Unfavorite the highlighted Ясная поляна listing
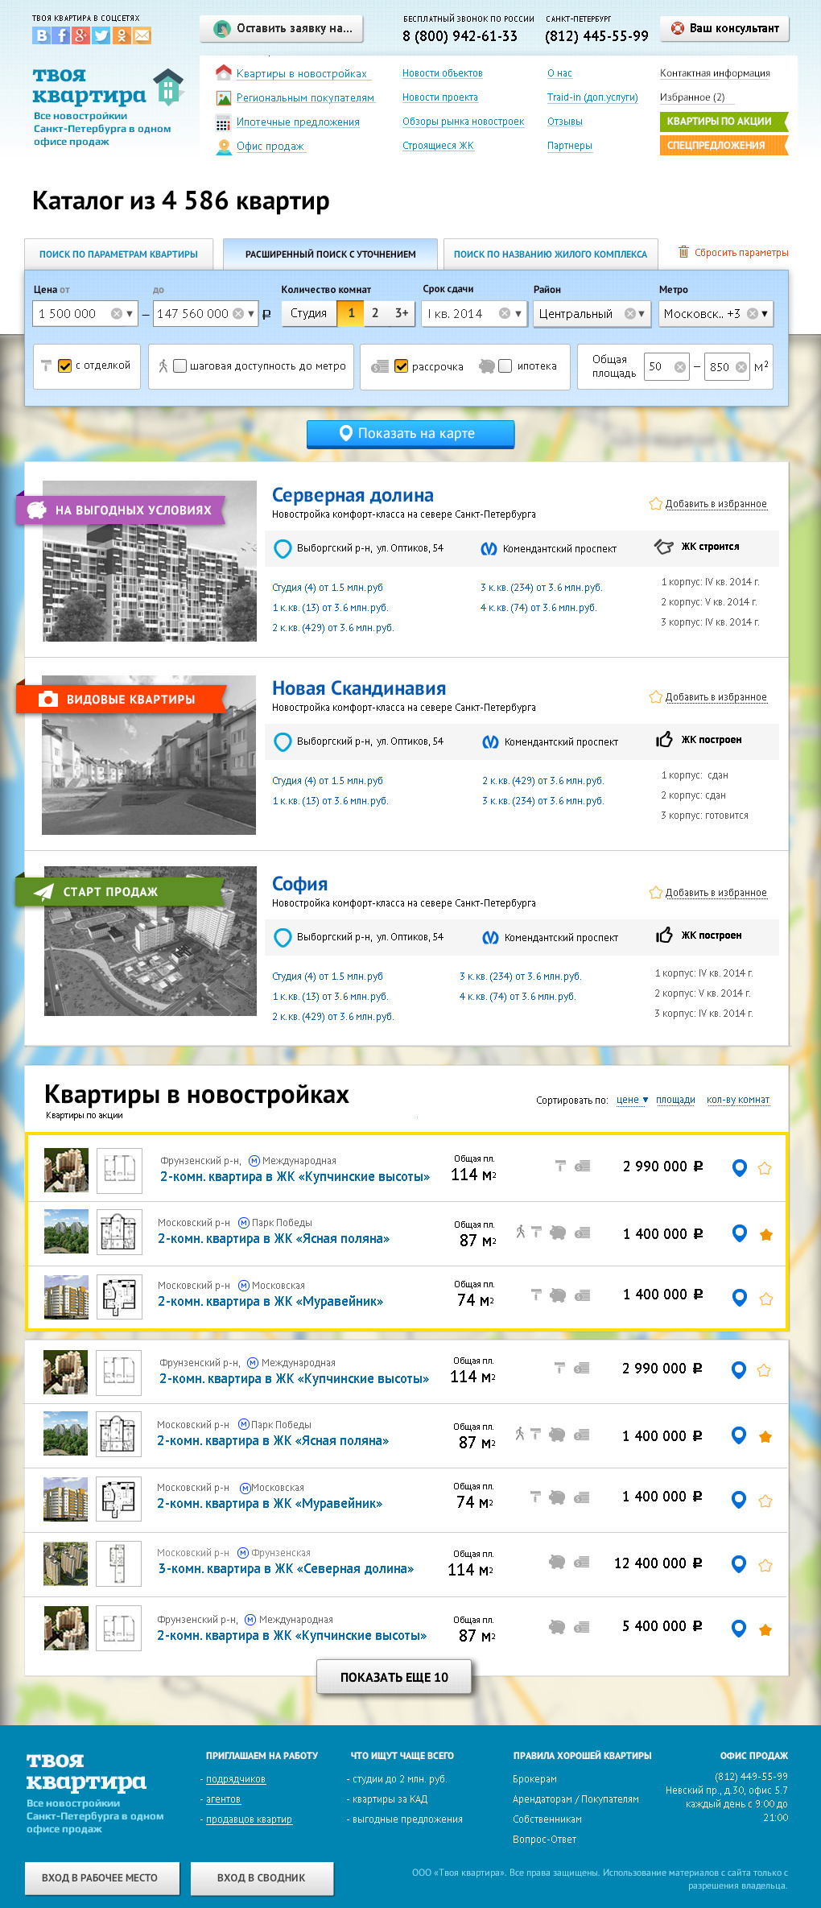Screen dimensions: 821x1908 tap(765, 1234)
